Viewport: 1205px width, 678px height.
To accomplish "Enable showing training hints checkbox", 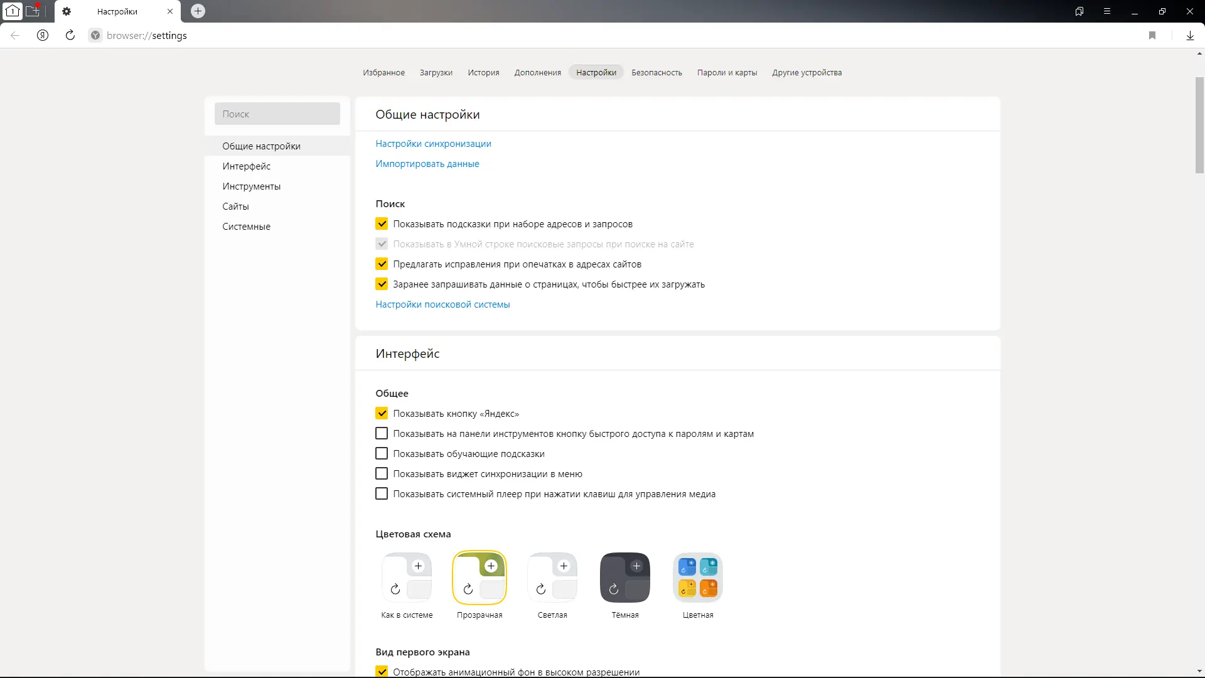I will coord(382,454).
